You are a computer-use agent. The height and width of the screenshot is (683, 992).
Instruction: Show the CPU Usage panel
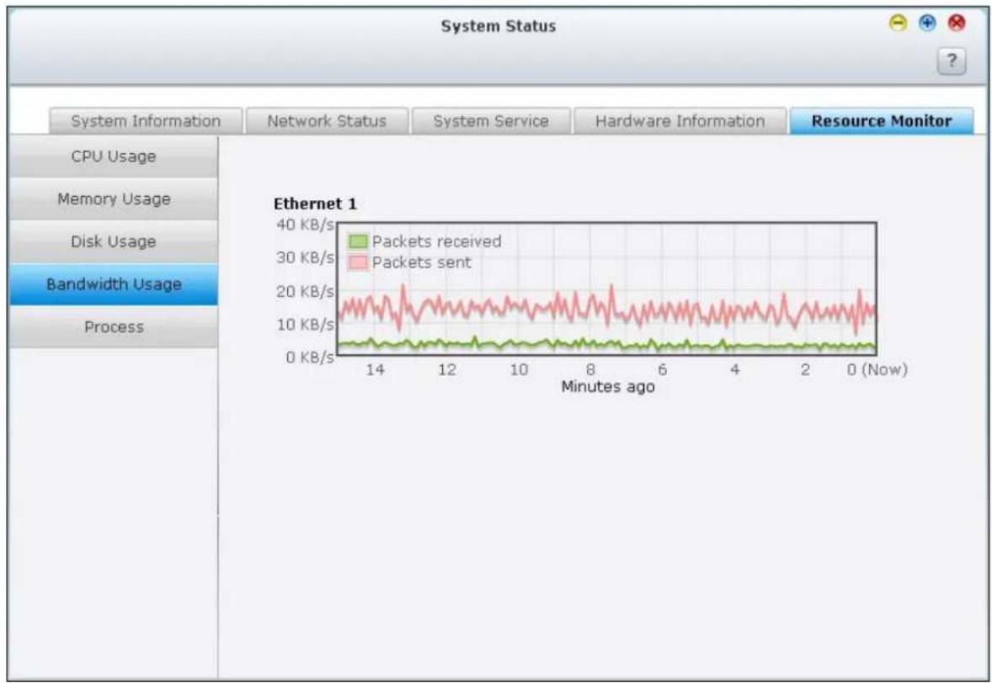coord(114,156)
